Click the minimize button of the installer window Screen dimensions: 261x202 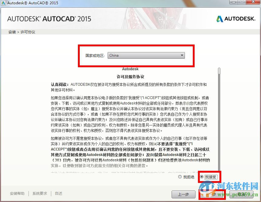point(233,3)
